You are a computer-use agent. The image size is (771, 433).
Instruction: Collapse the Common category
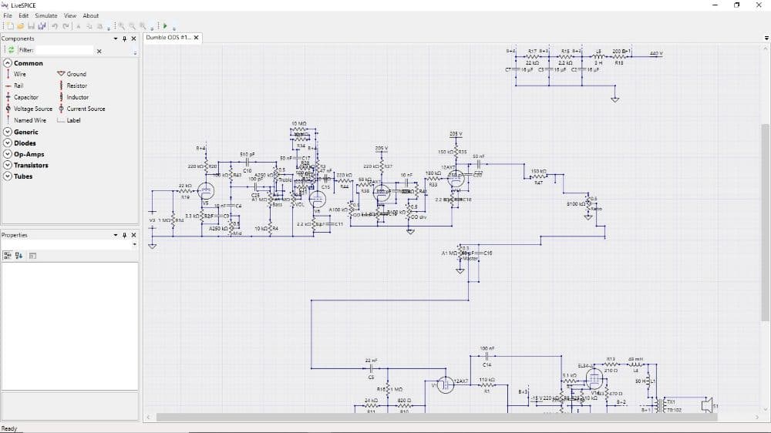point(8,63)
